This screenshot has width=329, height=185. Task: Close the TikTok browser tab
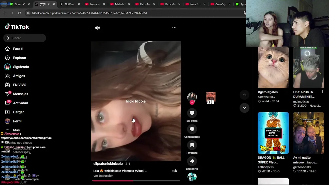point(54,4)
